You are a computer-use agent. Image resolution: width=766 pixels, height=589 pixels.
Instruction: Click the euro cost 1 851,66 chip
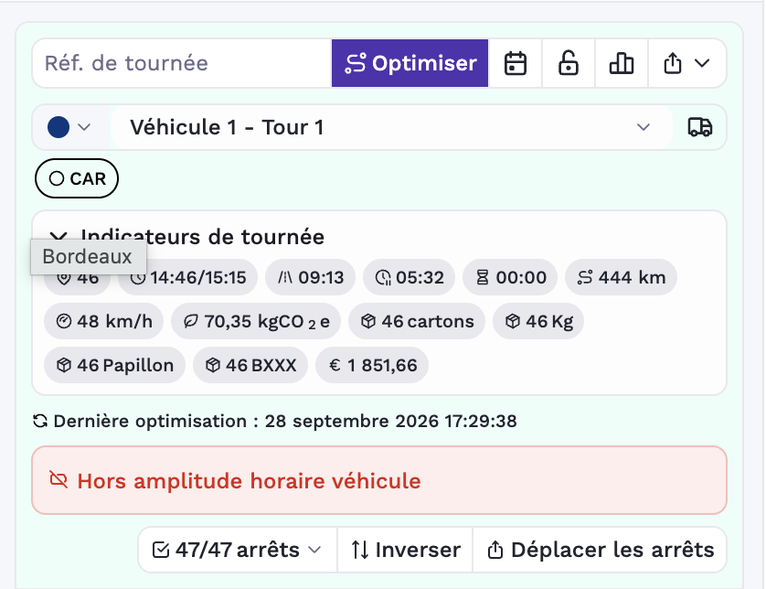tap(372, 365)
